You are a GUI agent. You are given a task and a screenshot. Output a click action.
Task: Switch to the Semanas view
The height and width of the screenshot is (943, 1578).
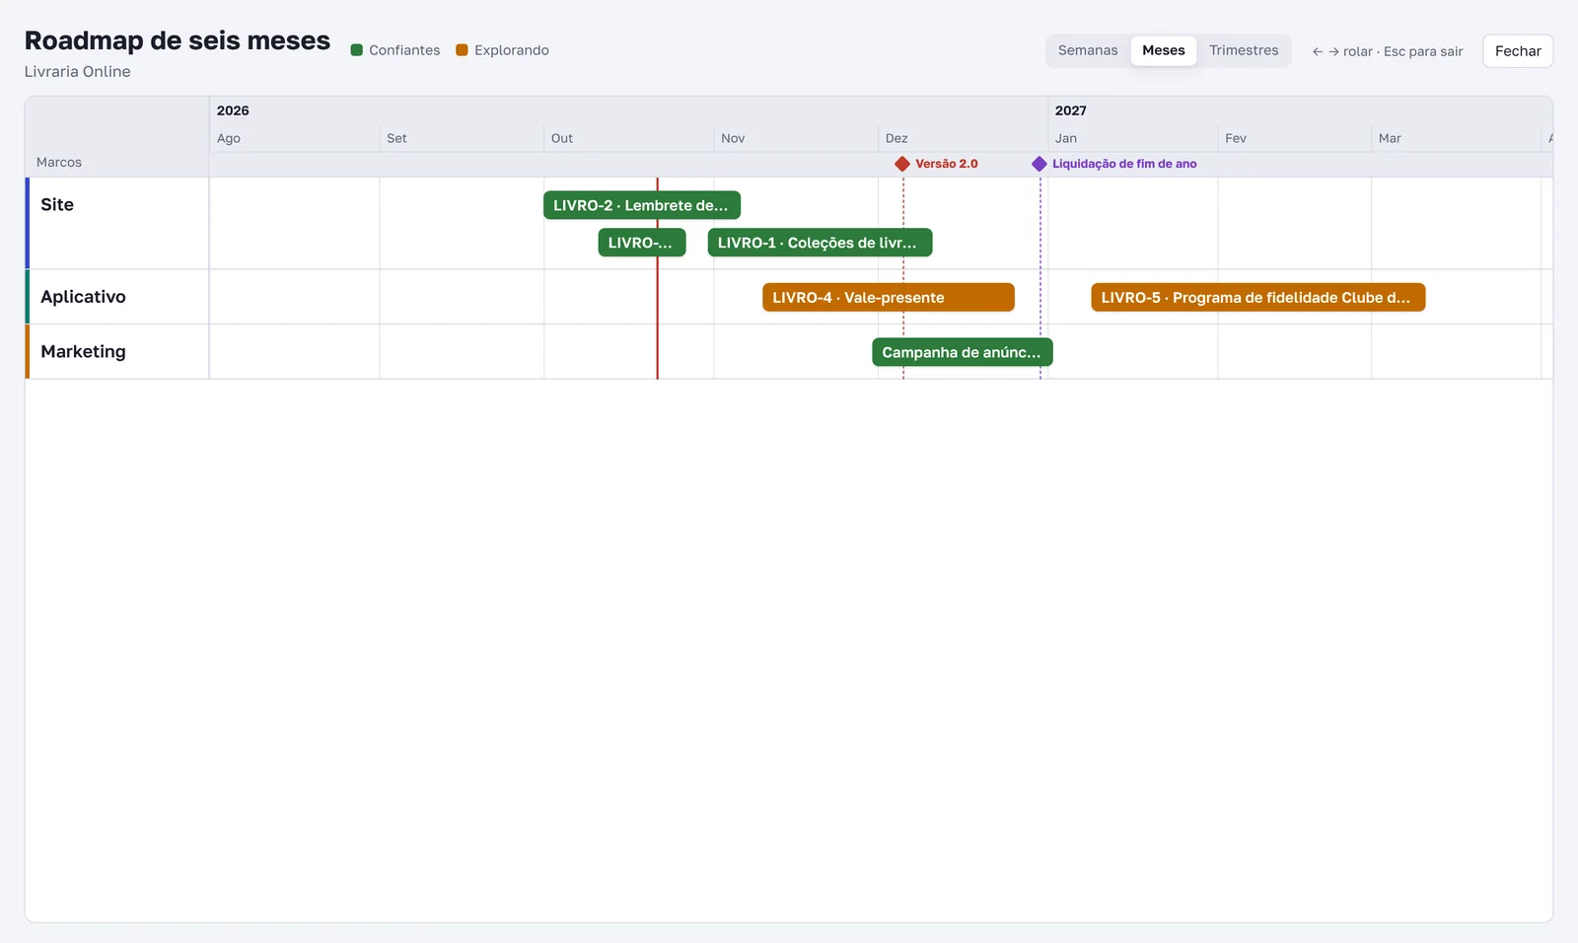(1088, 50)
